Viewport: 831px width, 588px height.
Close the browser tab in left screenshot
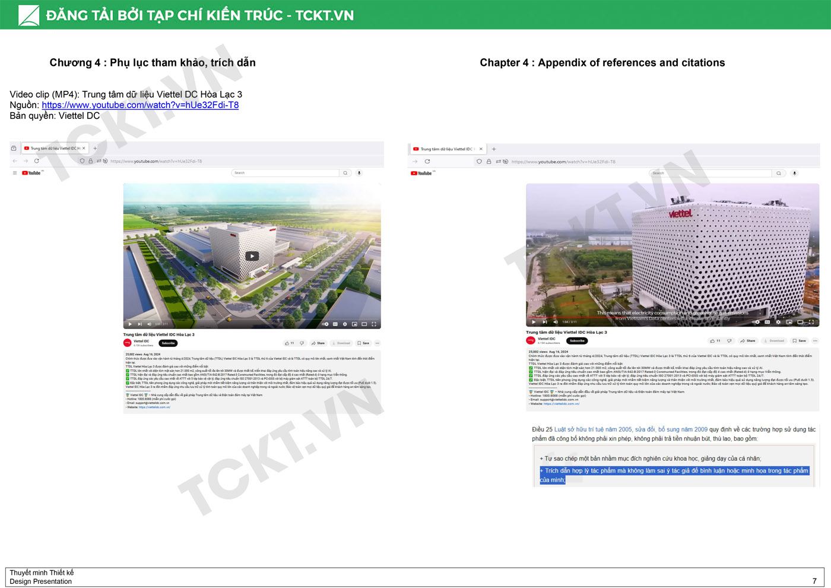point(84,148)
